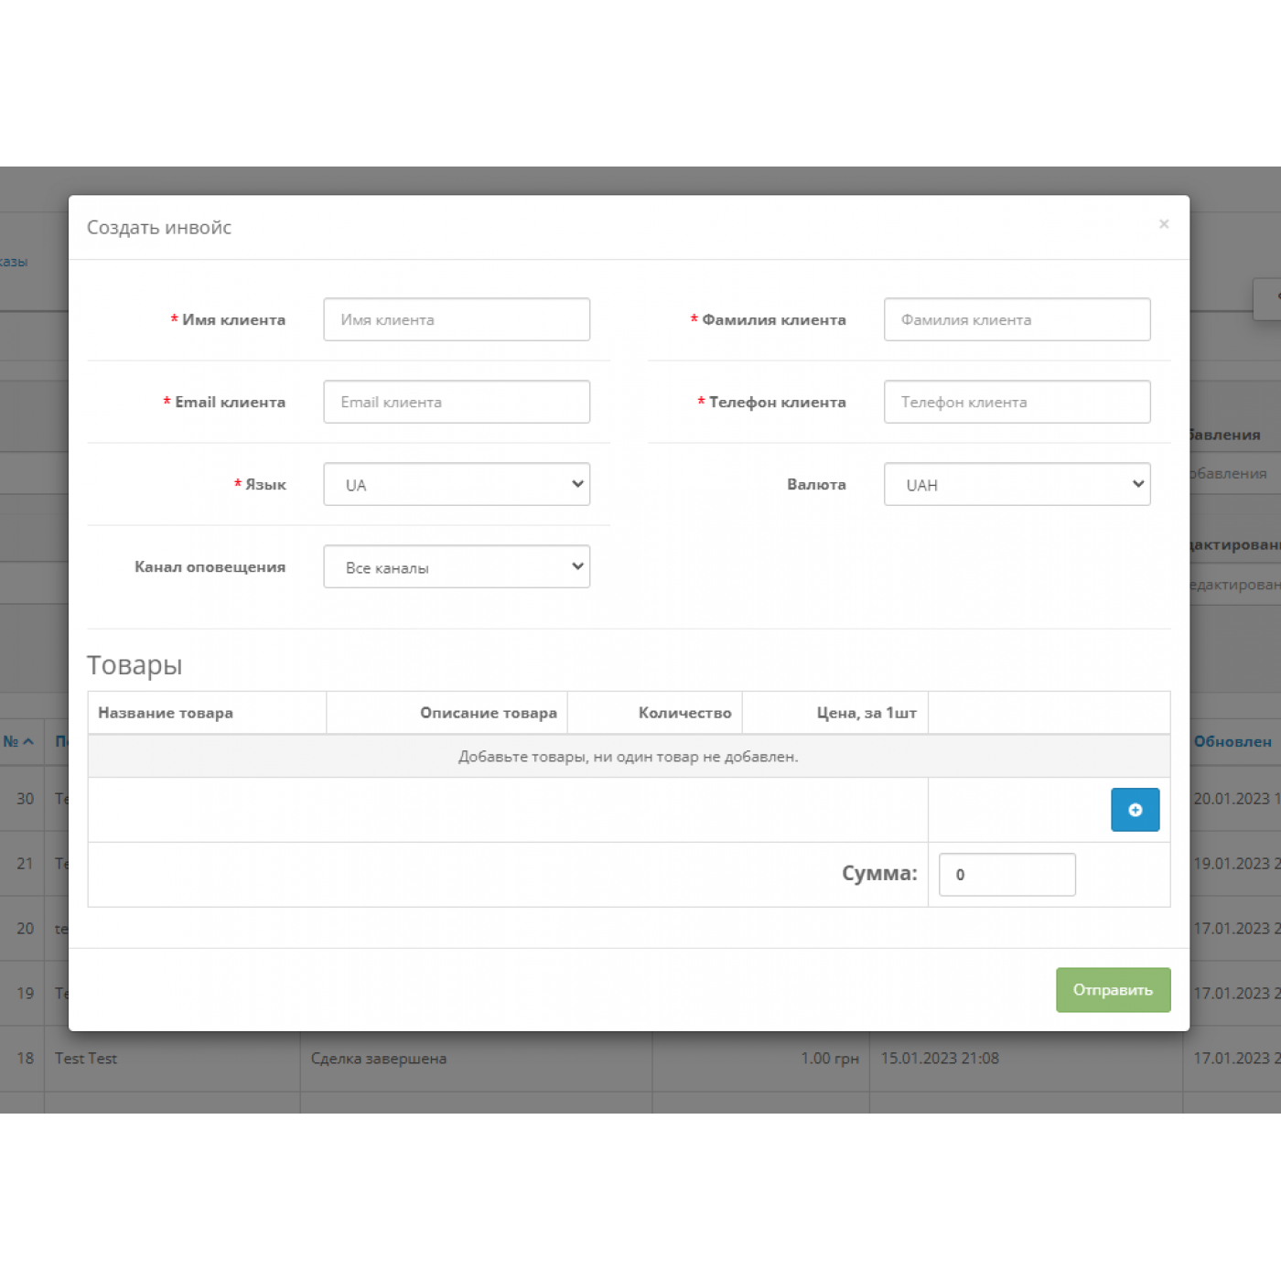Expand the Валюта currency dropdown

[x=1017, y=484]
